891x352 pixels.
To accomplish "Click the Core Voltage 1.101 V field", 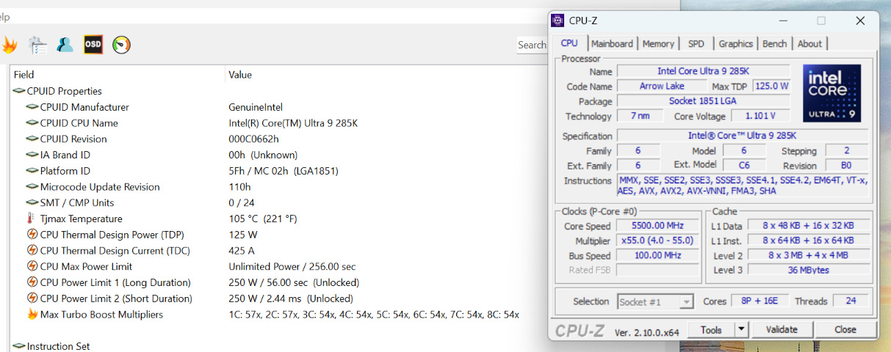I will pos(760,116).
